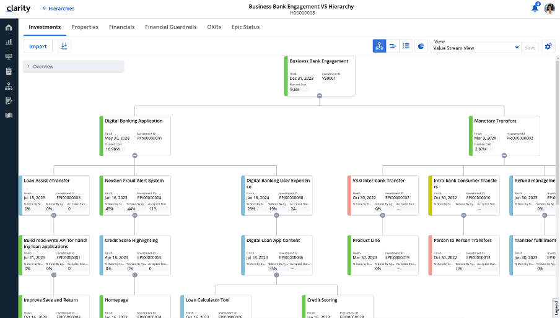Select Product Line card title
The height and width of the screenshot is (318, 560).
click(366, 240)
